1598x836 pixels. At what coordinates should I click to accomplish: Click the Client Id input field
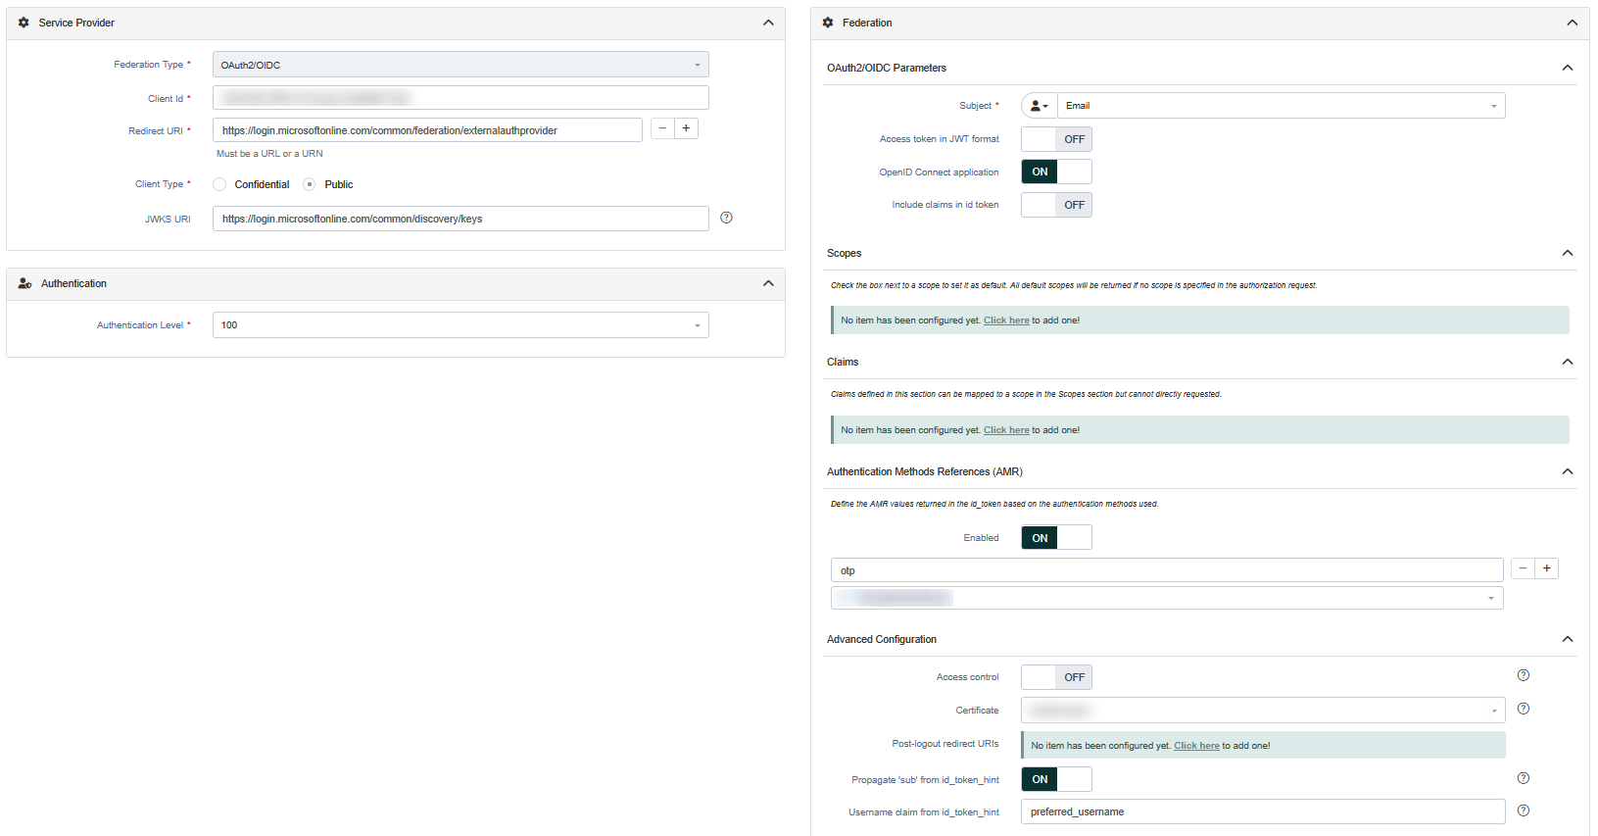460,98
